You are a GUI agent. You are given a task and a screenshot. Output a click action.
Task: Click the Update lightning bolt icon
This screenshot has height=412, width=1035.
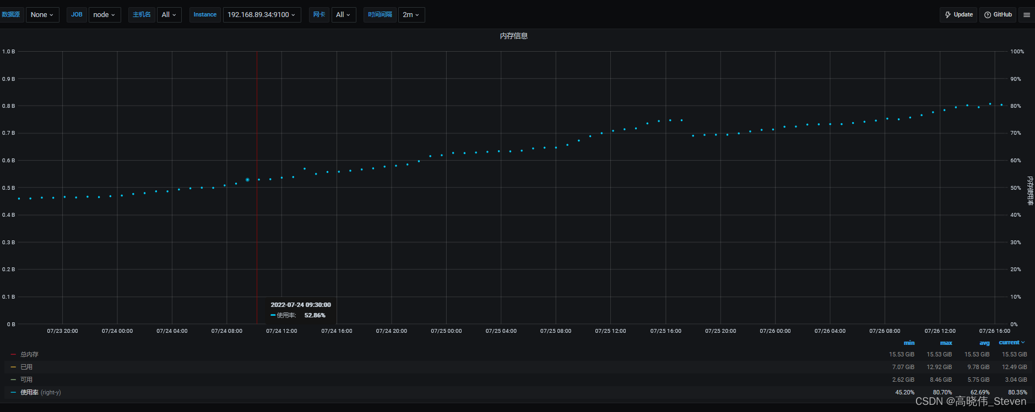point(948,15)
